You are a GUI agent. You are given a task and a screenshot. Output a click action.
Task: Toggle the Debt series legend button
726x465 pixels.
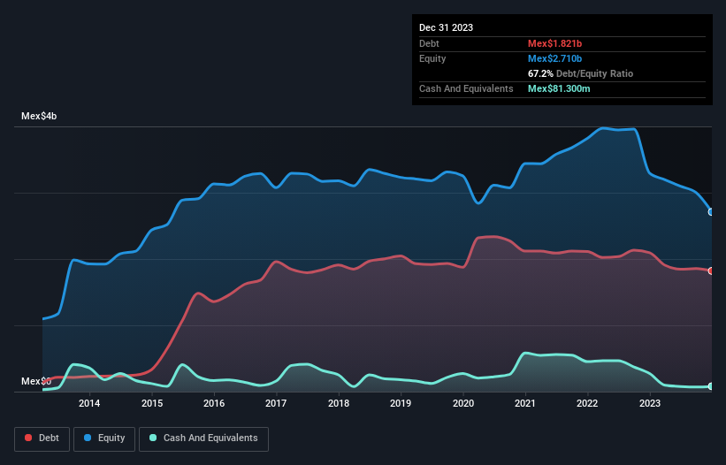(x=42, y=439)
